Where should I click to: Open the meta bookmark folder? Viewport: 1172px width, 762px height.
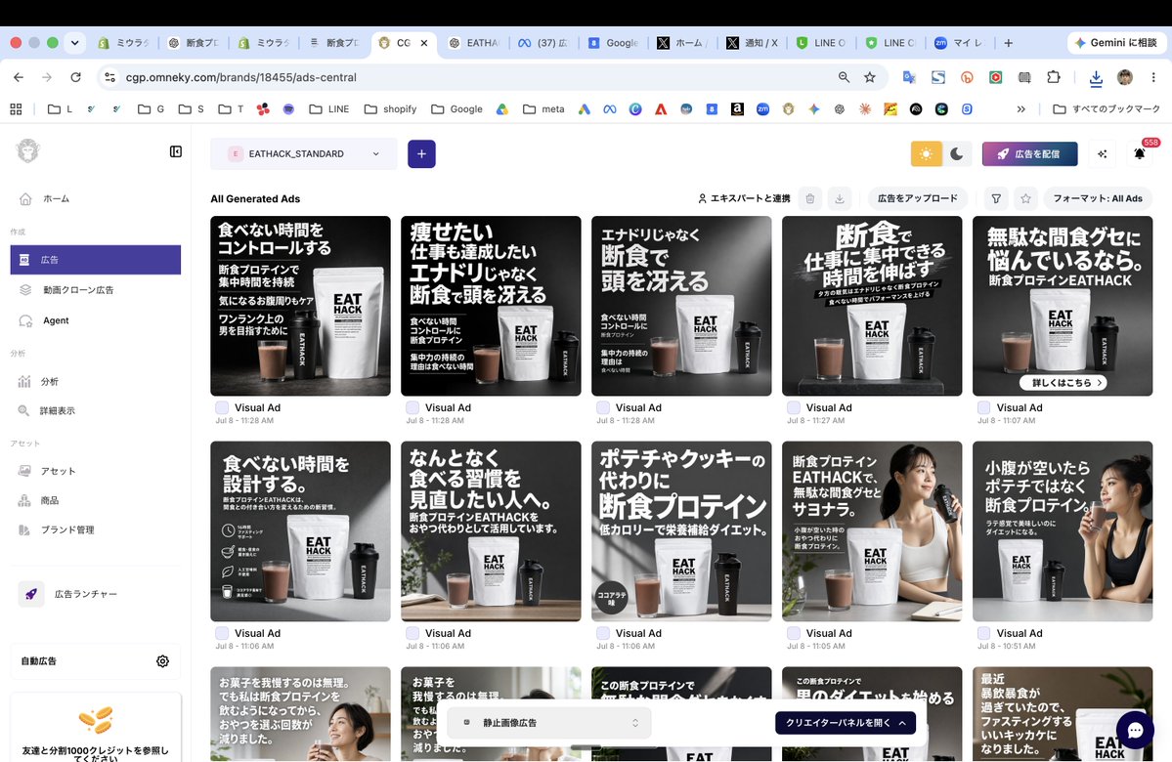pyautogui.click(x=544, y=109)
